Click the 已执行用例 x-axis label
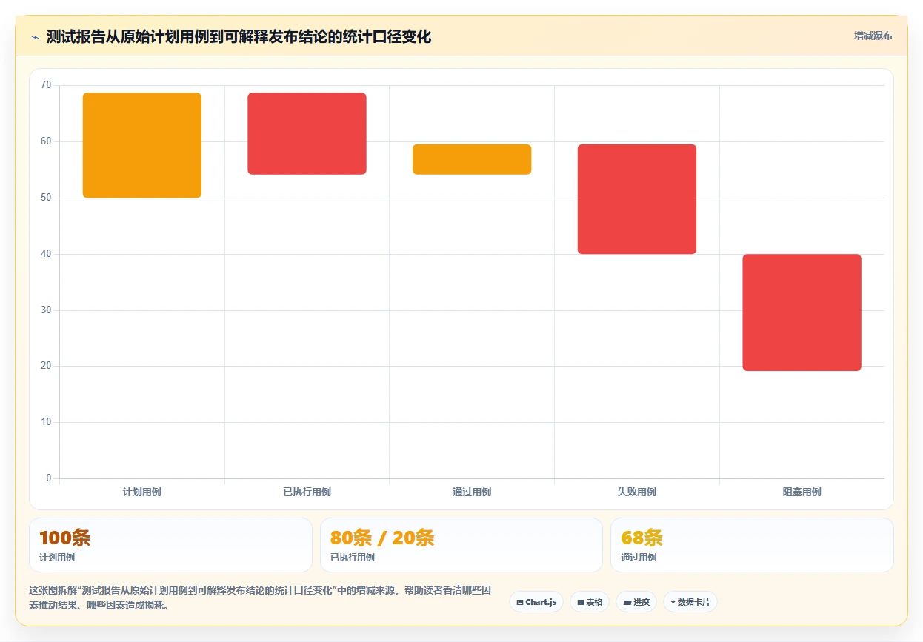Viewport: 923px width, 642px height. pos(307,492)
